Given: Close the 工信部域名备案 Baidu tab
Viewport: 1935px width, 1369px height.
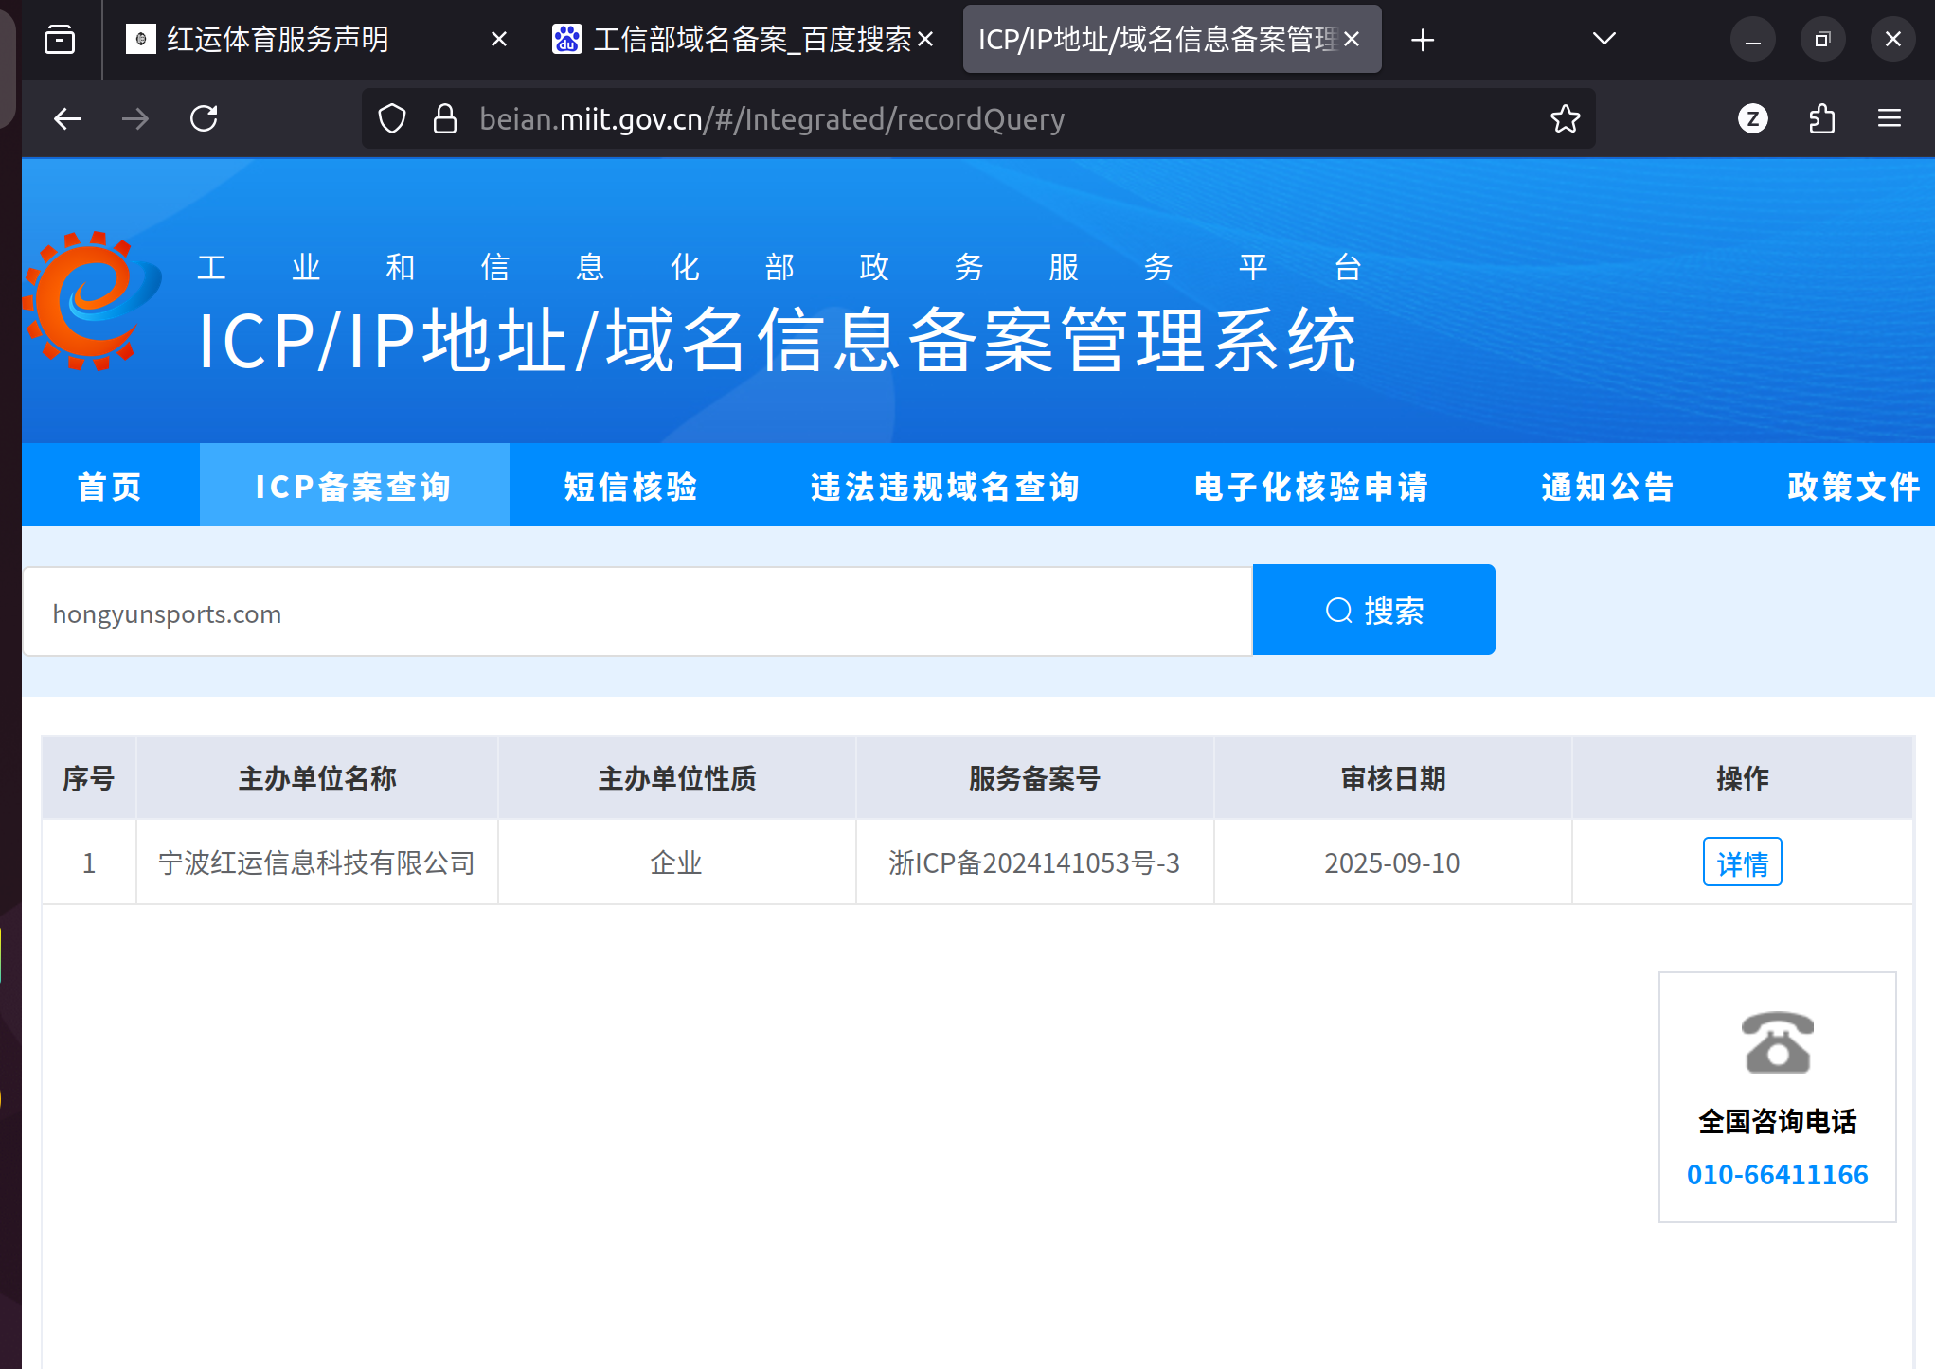Looking at the screenshot, I should (x=925, y=40).
